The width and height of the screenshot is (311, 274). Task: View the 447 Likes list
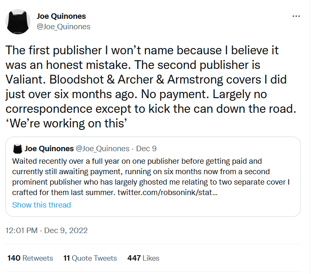(x=143, y=258)
